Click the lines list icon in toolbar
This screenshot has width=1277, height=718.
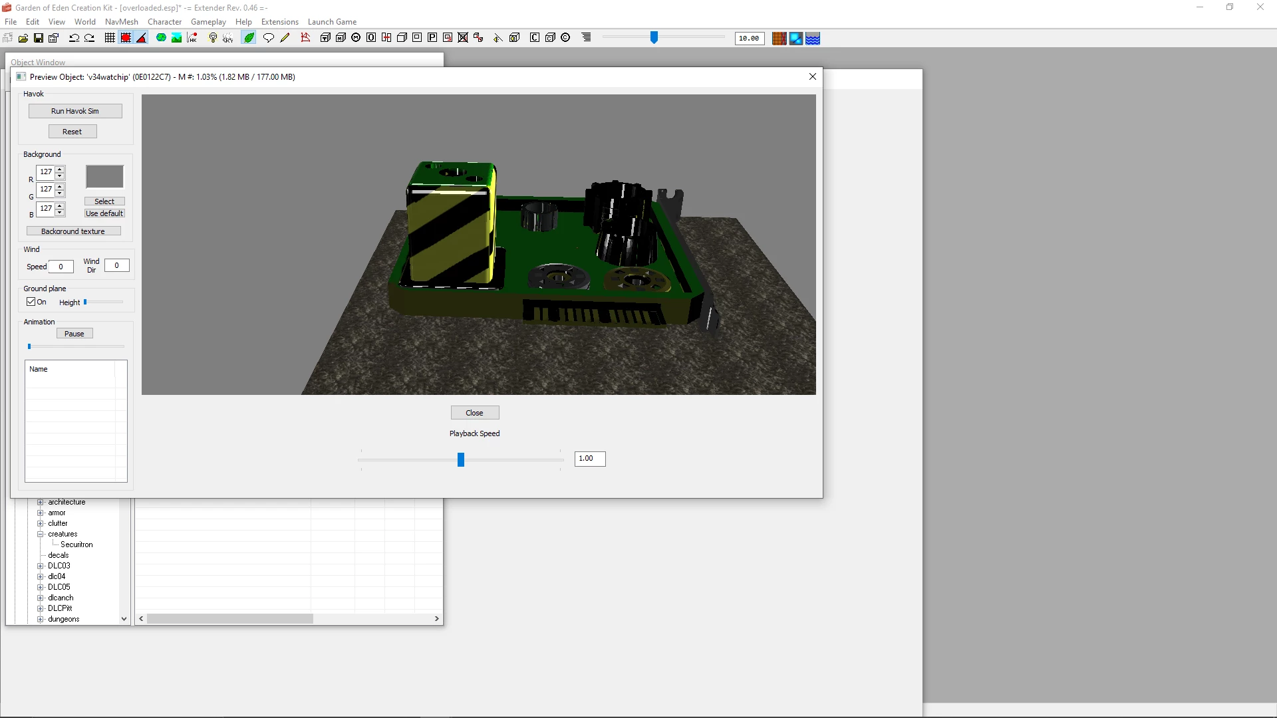pyautogui.click(x=586, y=38)
